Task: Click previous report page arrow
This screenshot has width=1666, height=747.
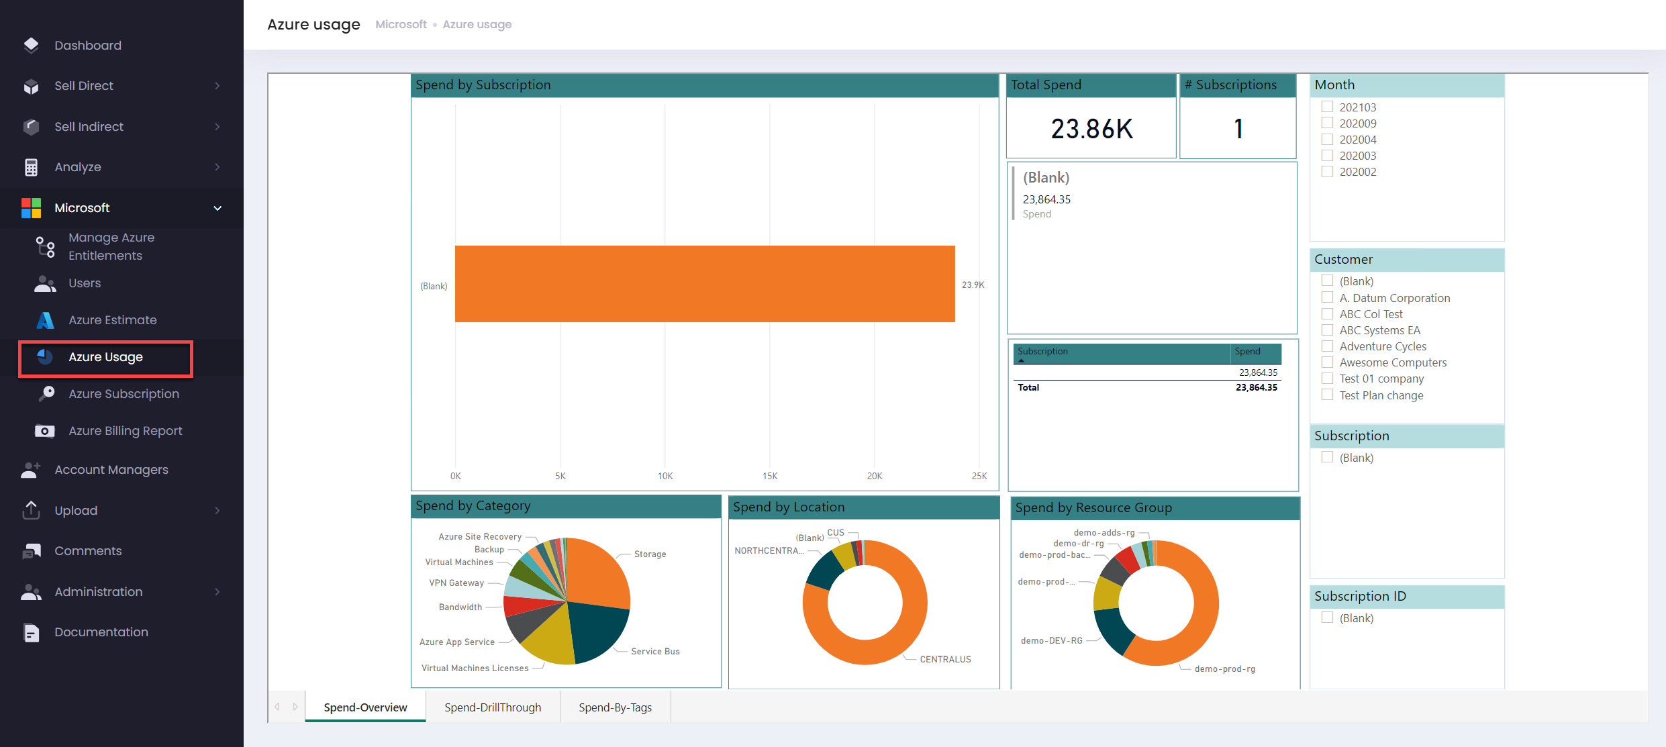Action: [x=277, y=707]
